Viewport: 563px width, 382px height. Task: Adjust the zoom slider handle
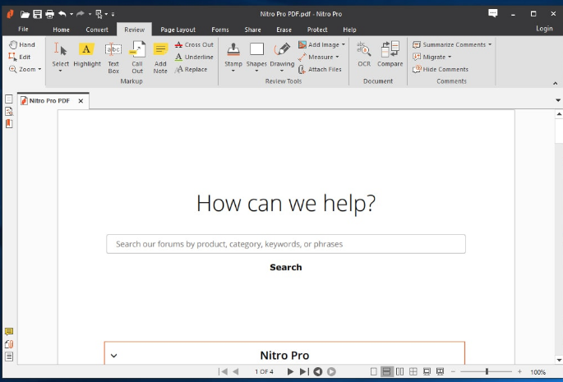coord(487,371)
